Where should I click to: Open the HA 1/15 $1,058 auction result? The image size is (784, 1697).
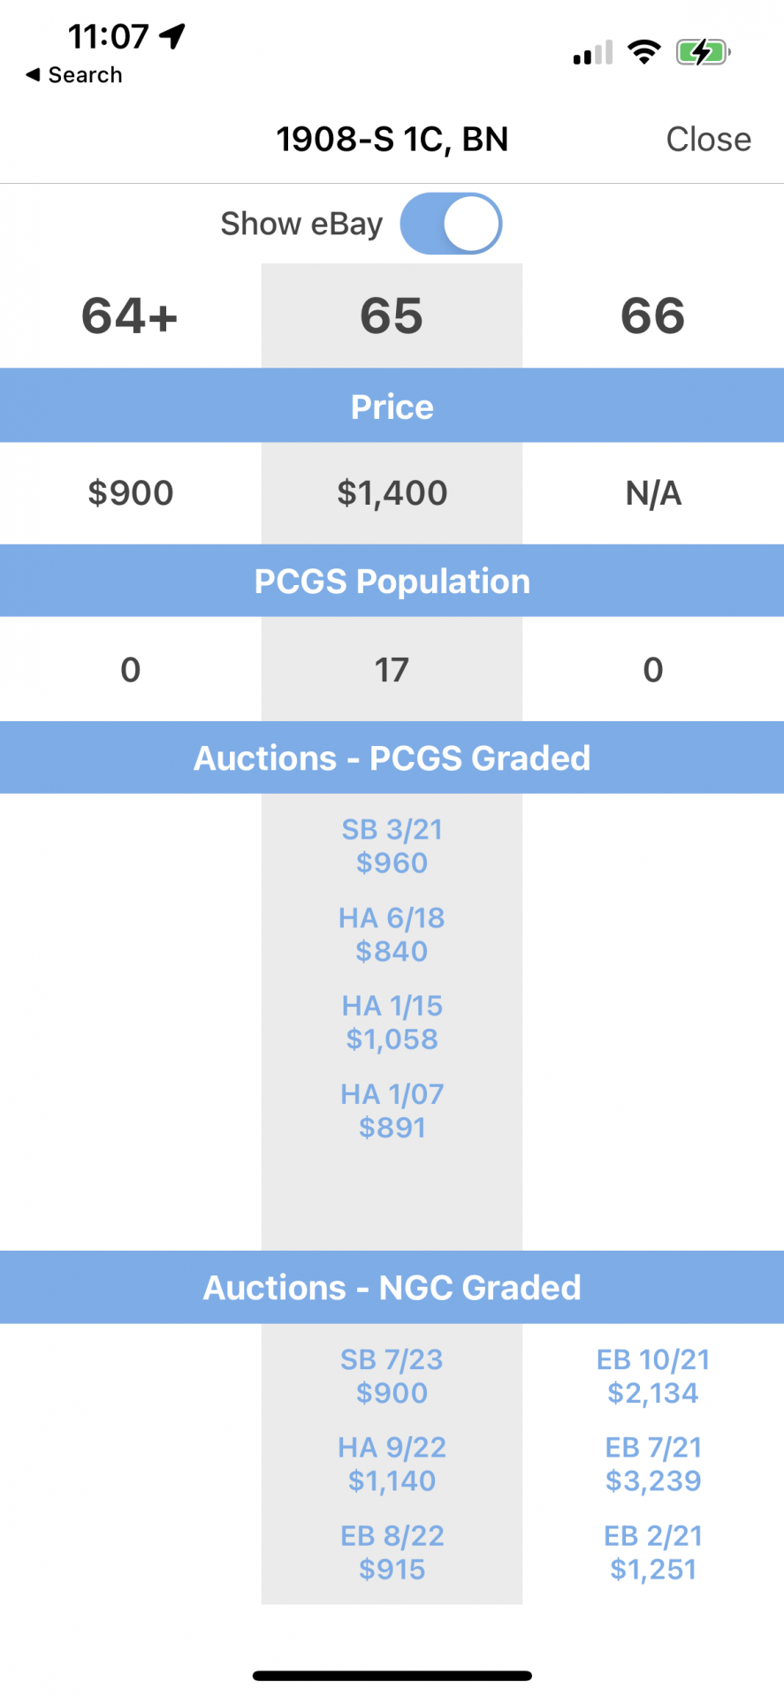392,1023
